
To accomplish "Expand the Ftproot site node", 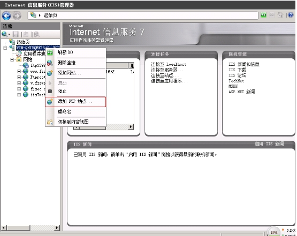I will (19, 77).
